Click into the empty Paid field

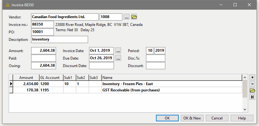(x=44, y=58)
